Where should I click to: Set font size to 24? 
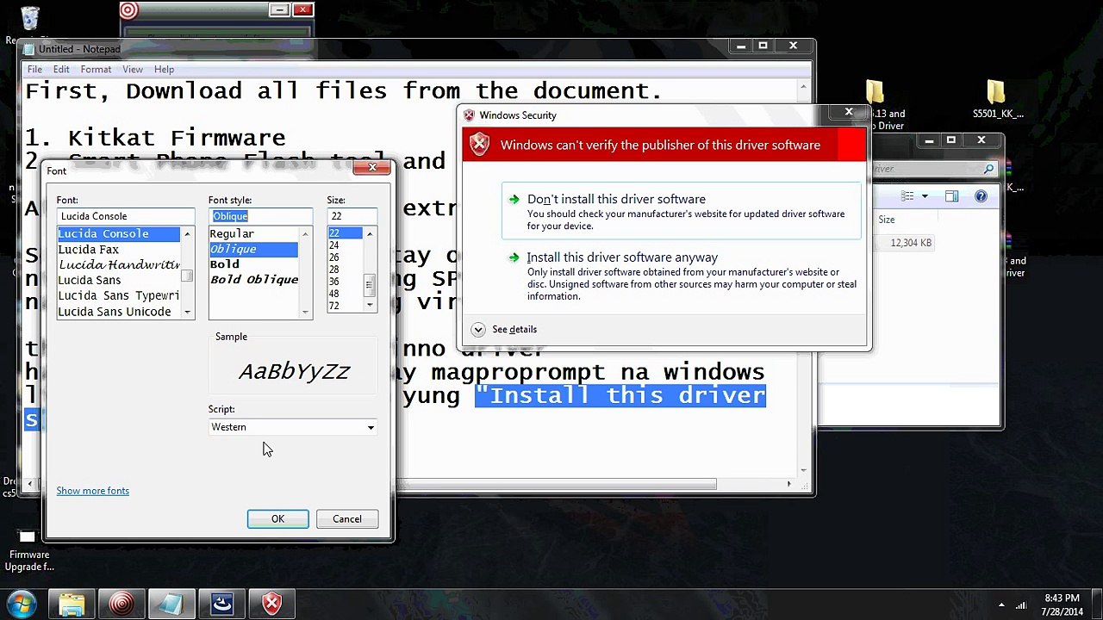coord(345,245)
